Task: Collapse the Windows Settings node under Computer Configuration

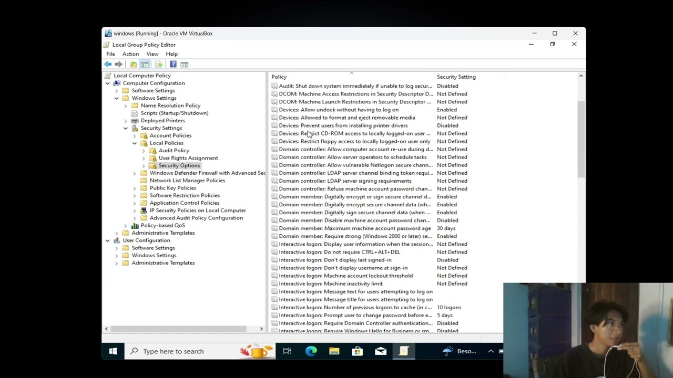Action: [116, 98]
